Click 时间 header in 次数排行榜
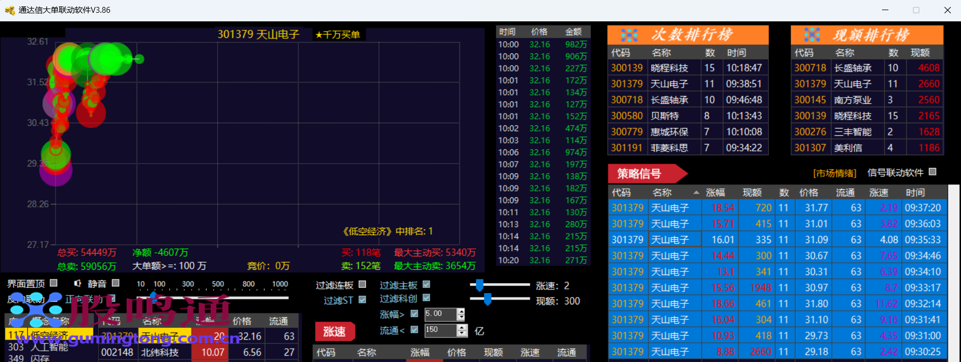Image resolution: width=961 pixels, height=362 pixels. (x=736, y=53)
